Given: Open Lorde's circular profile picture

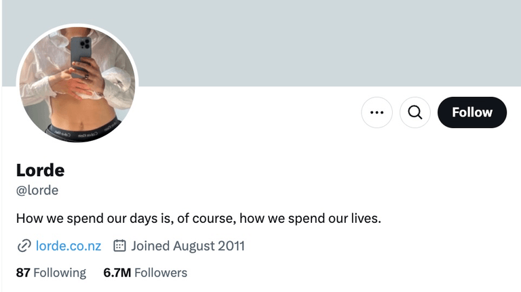Looking at the screenshot, I should tap(77, 85).
